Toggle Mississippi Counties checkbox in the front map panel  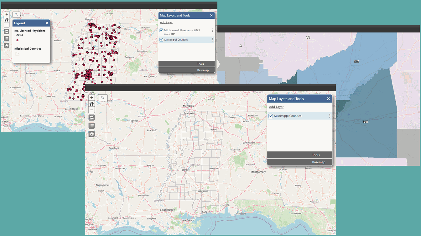pyautogui.click(x=271, y=116)
